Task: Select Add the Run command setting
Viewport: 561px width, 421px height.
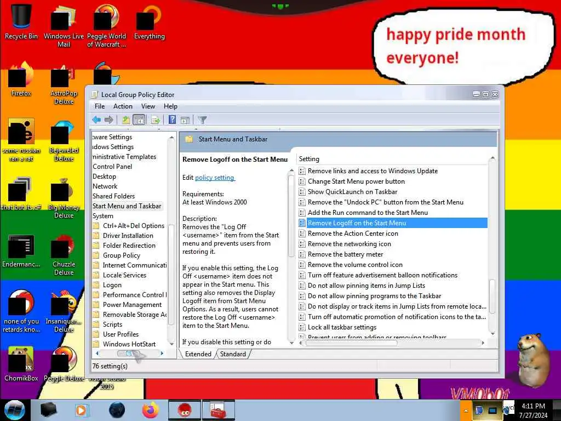Action: click(x=368, y=213)
